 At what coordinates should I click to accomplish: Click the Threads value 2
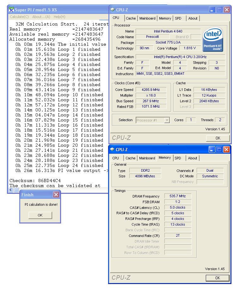(220, 120)
